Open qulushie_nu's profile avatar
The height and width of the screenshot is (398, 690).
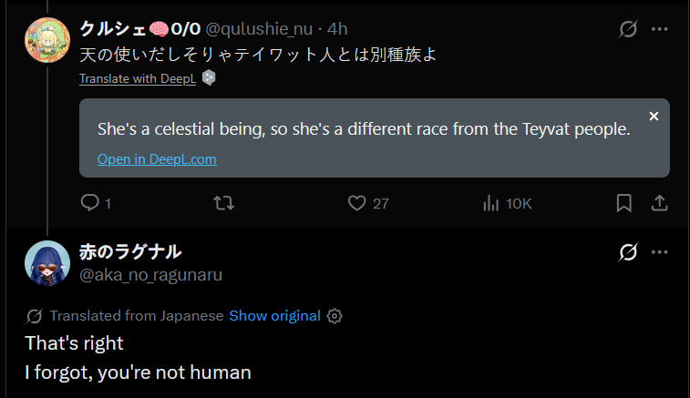47,40
